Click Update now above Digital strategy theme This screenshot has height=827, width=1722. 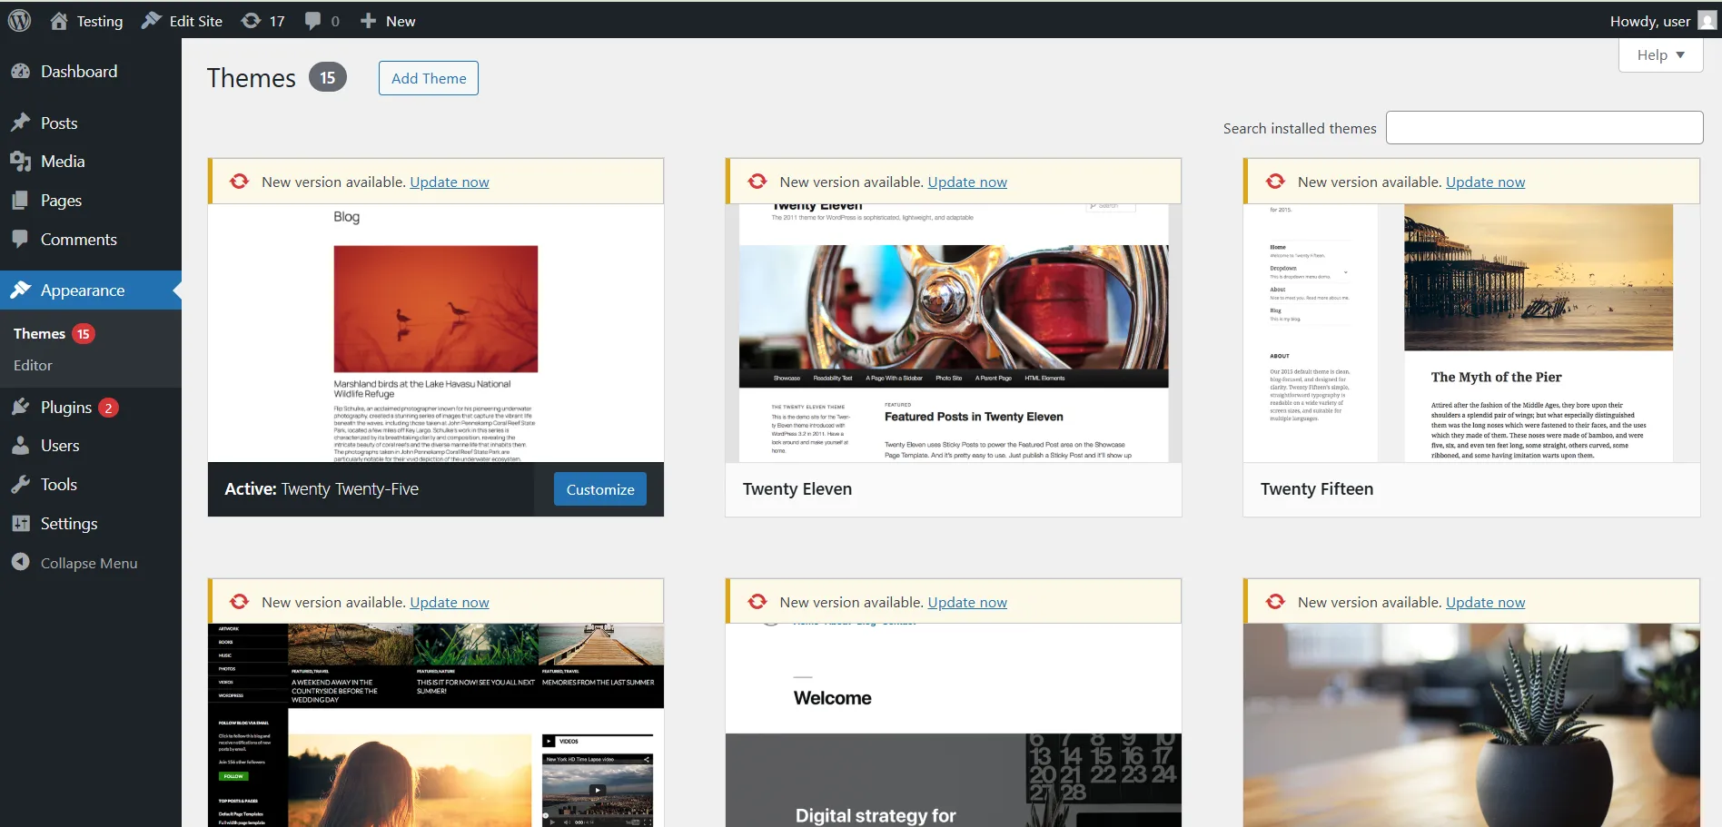[x=967, y=602]
